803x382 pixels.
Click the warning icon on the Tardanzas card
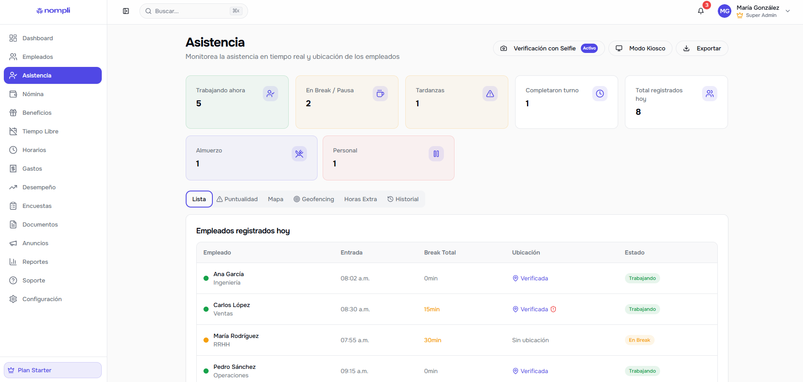click(490, 94)
